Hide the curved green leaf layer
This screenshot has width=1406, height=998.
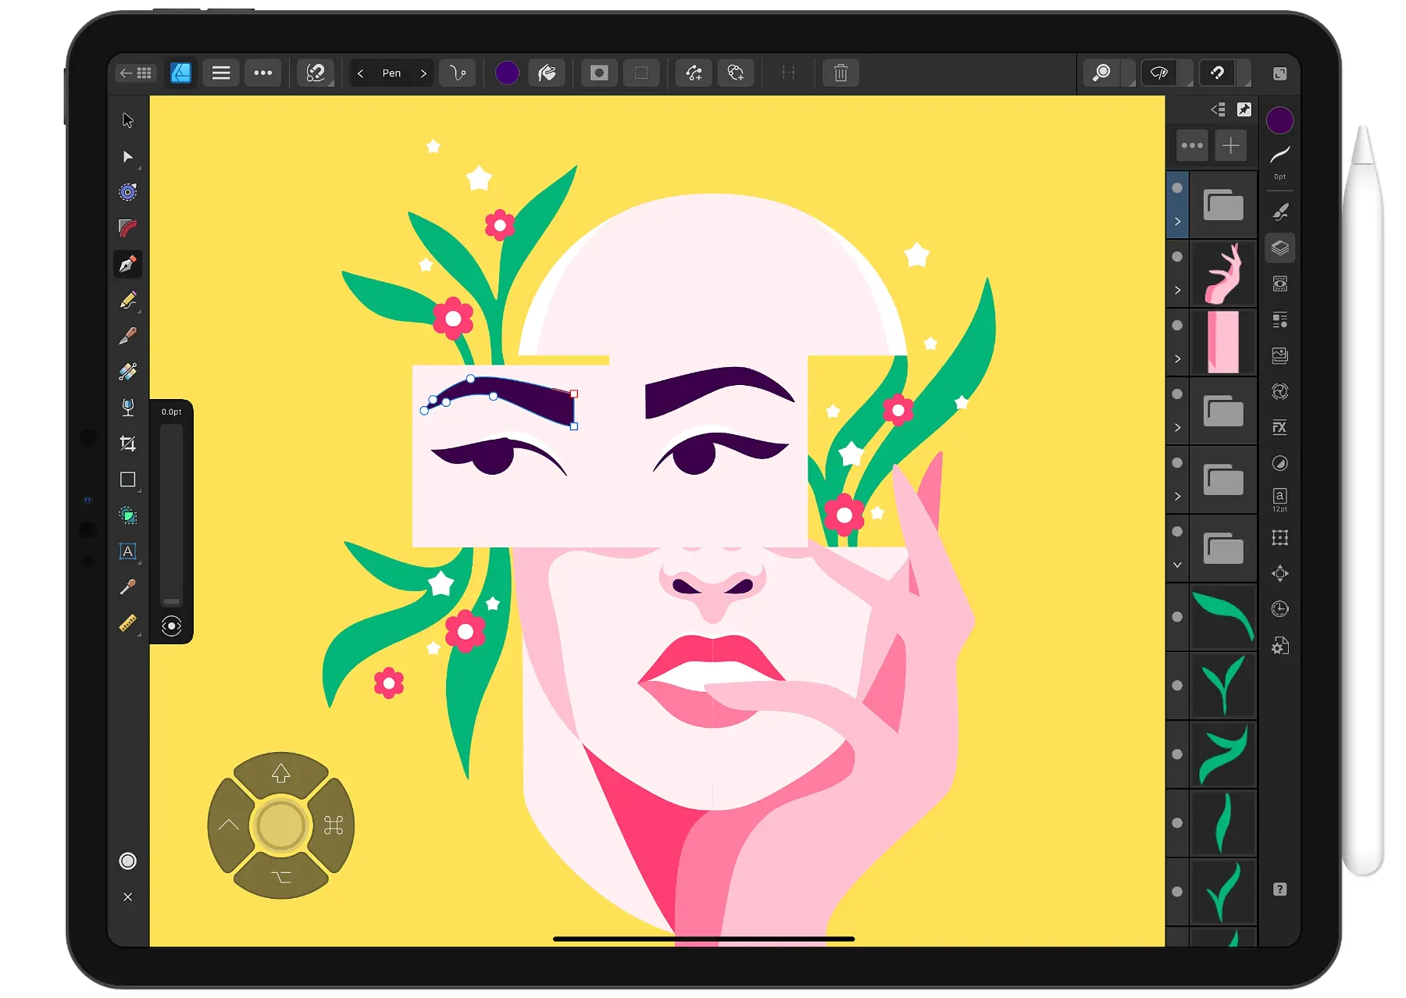click(1177, 617)
